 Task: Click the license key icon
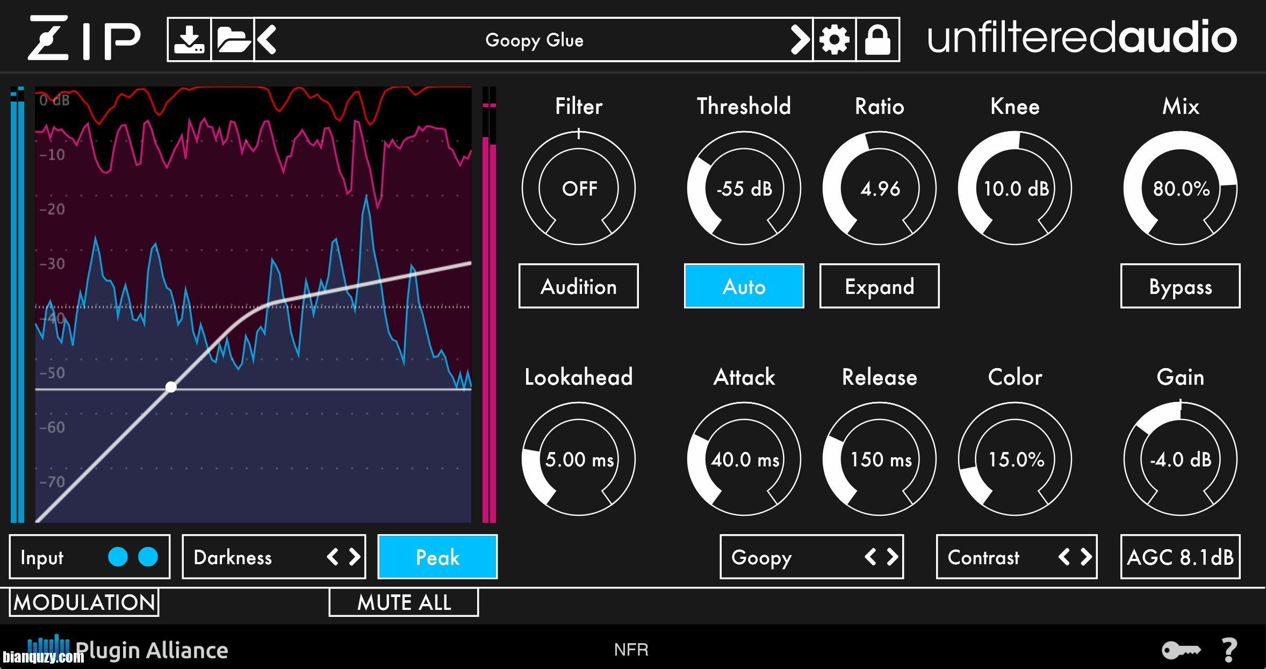pos(1181,650)
